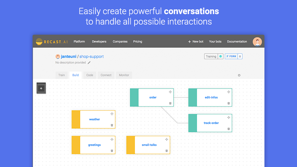Open the Pricing menu item
The width and height of the screenshot is (297, 167).
tap(137, 42)
